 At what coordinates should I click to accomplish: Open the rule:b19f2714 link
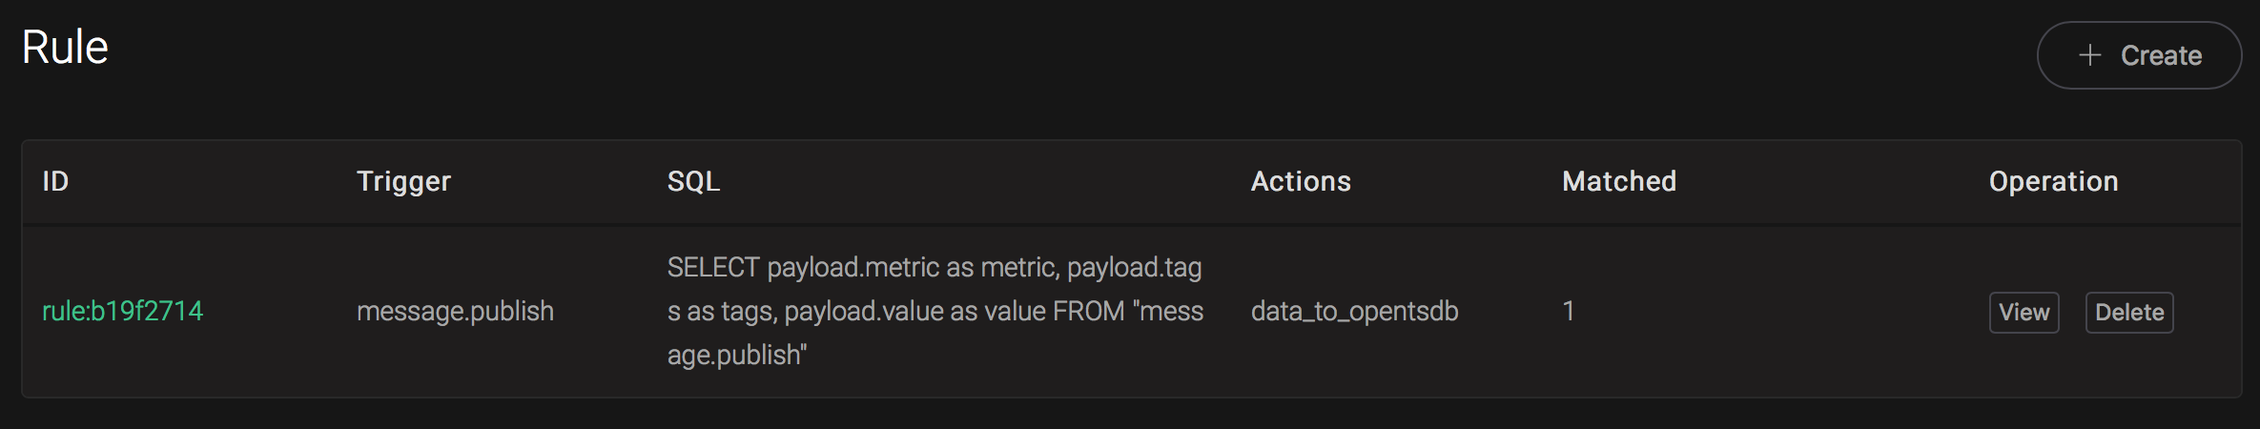point(122,311)
